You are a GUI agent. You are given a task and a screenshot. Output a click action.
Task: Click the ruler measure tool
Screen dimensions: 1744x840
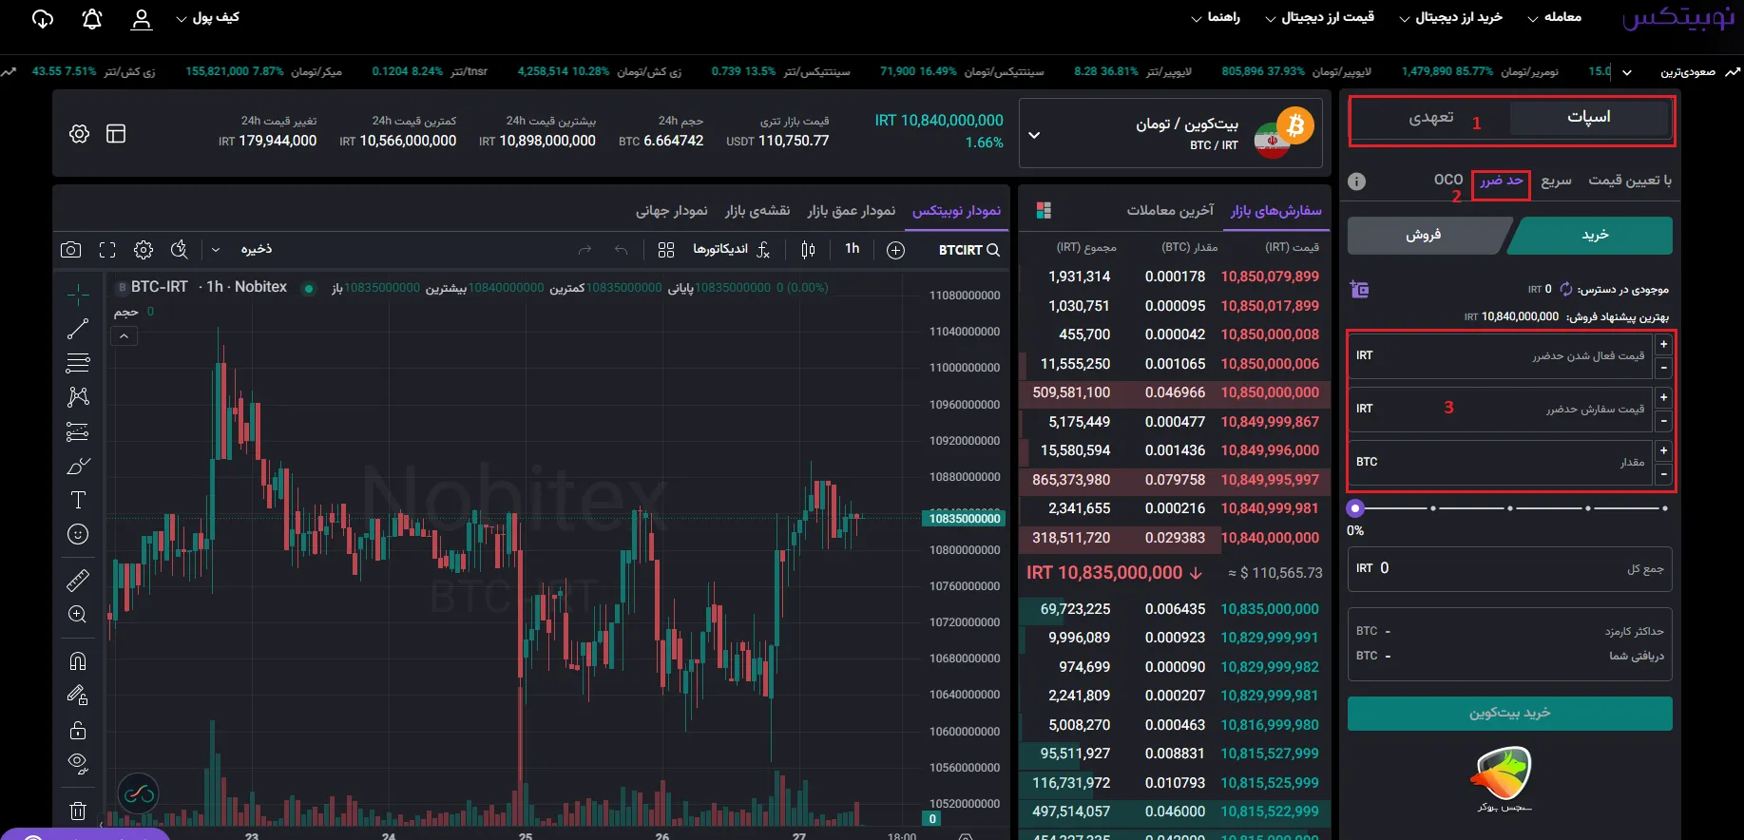click(78, 580)
